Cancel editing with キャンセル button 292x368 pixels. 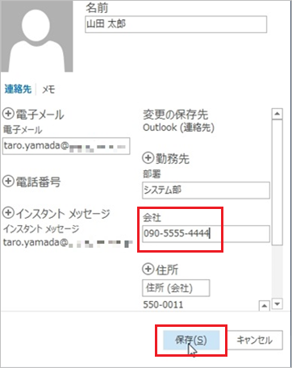point(254,340)
